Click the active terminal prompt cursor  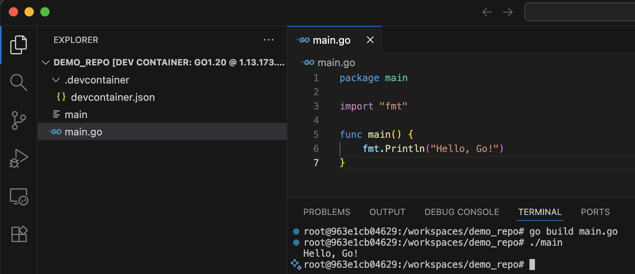coord(532,265)
